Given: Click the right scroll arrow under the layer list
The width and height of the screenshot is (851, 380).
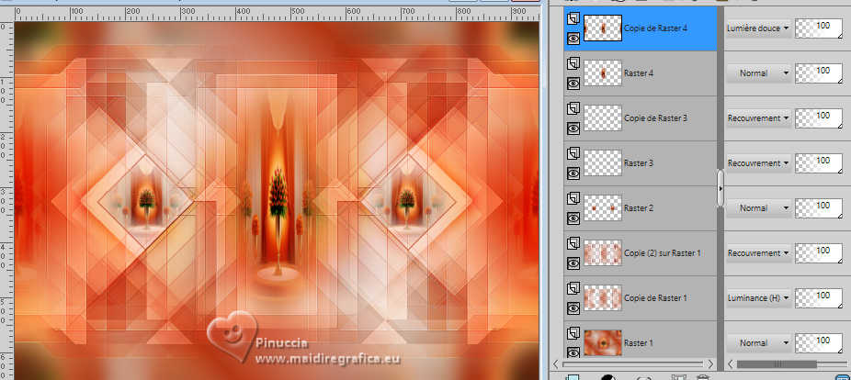Looking at the screenshot, I should click(x=710, y=364).
